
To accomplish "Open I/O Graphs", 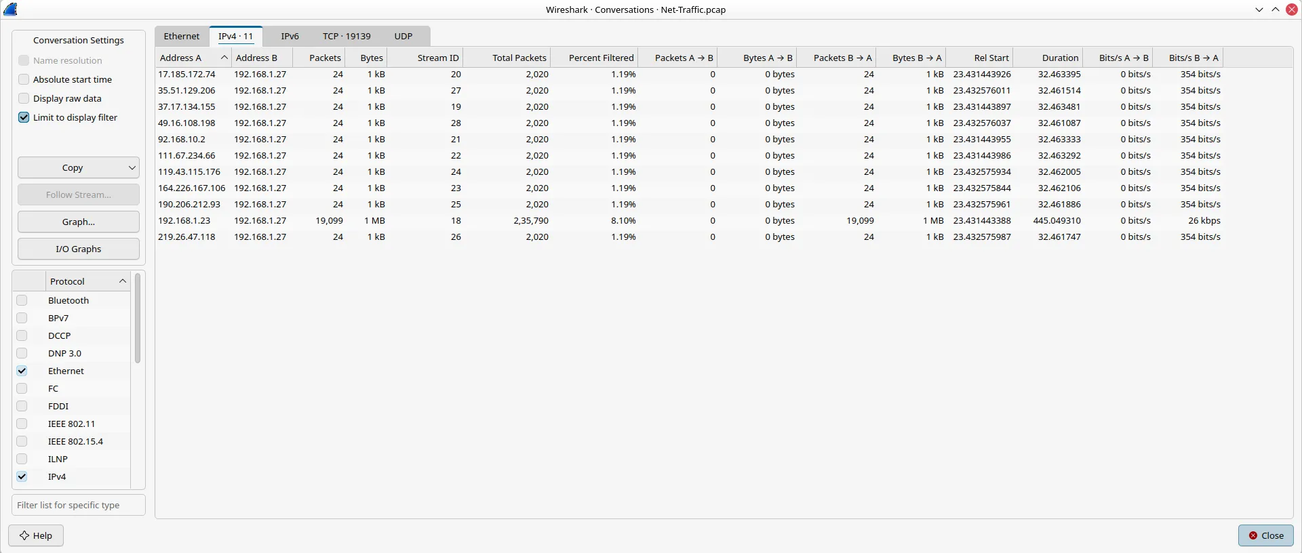I will [79, 249].
